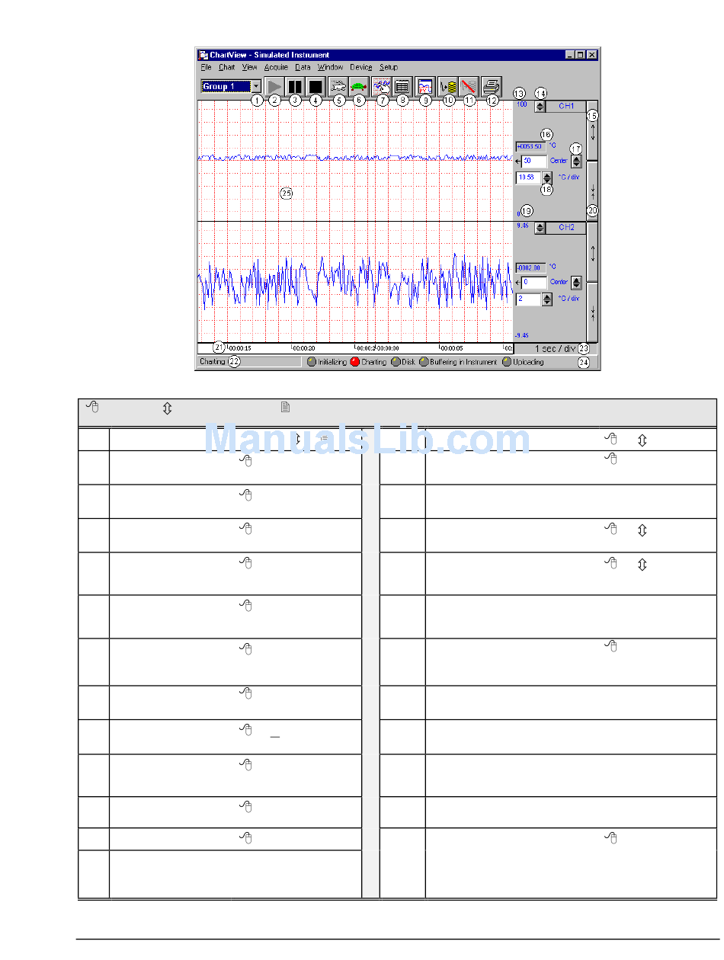Click the rabbit Scroll Faster icon
724x960 pixels.
click(x=338, y=86)
